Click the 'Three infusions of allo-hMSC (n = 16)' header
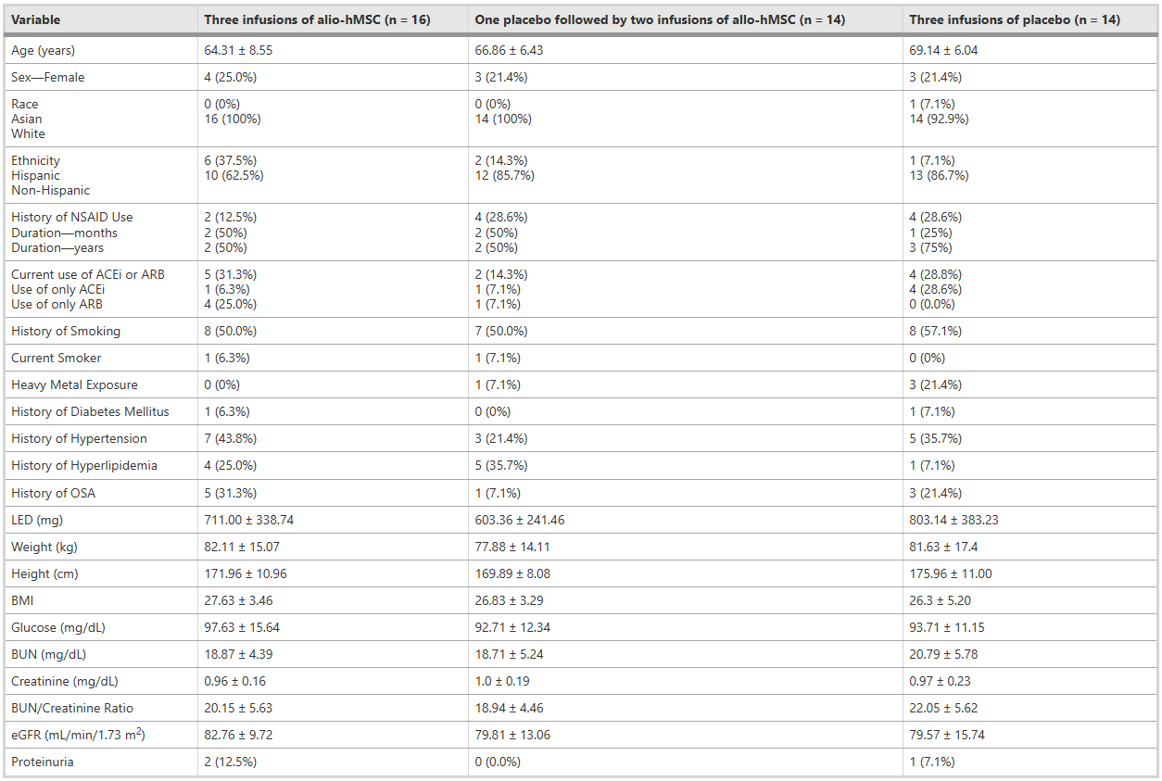Image resolution: width=1162 pixels, height=781 pixels. pos(317,19)
